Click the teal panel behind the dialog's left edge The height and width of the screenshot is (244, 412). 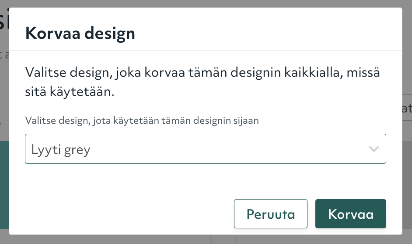pos(4,183)
